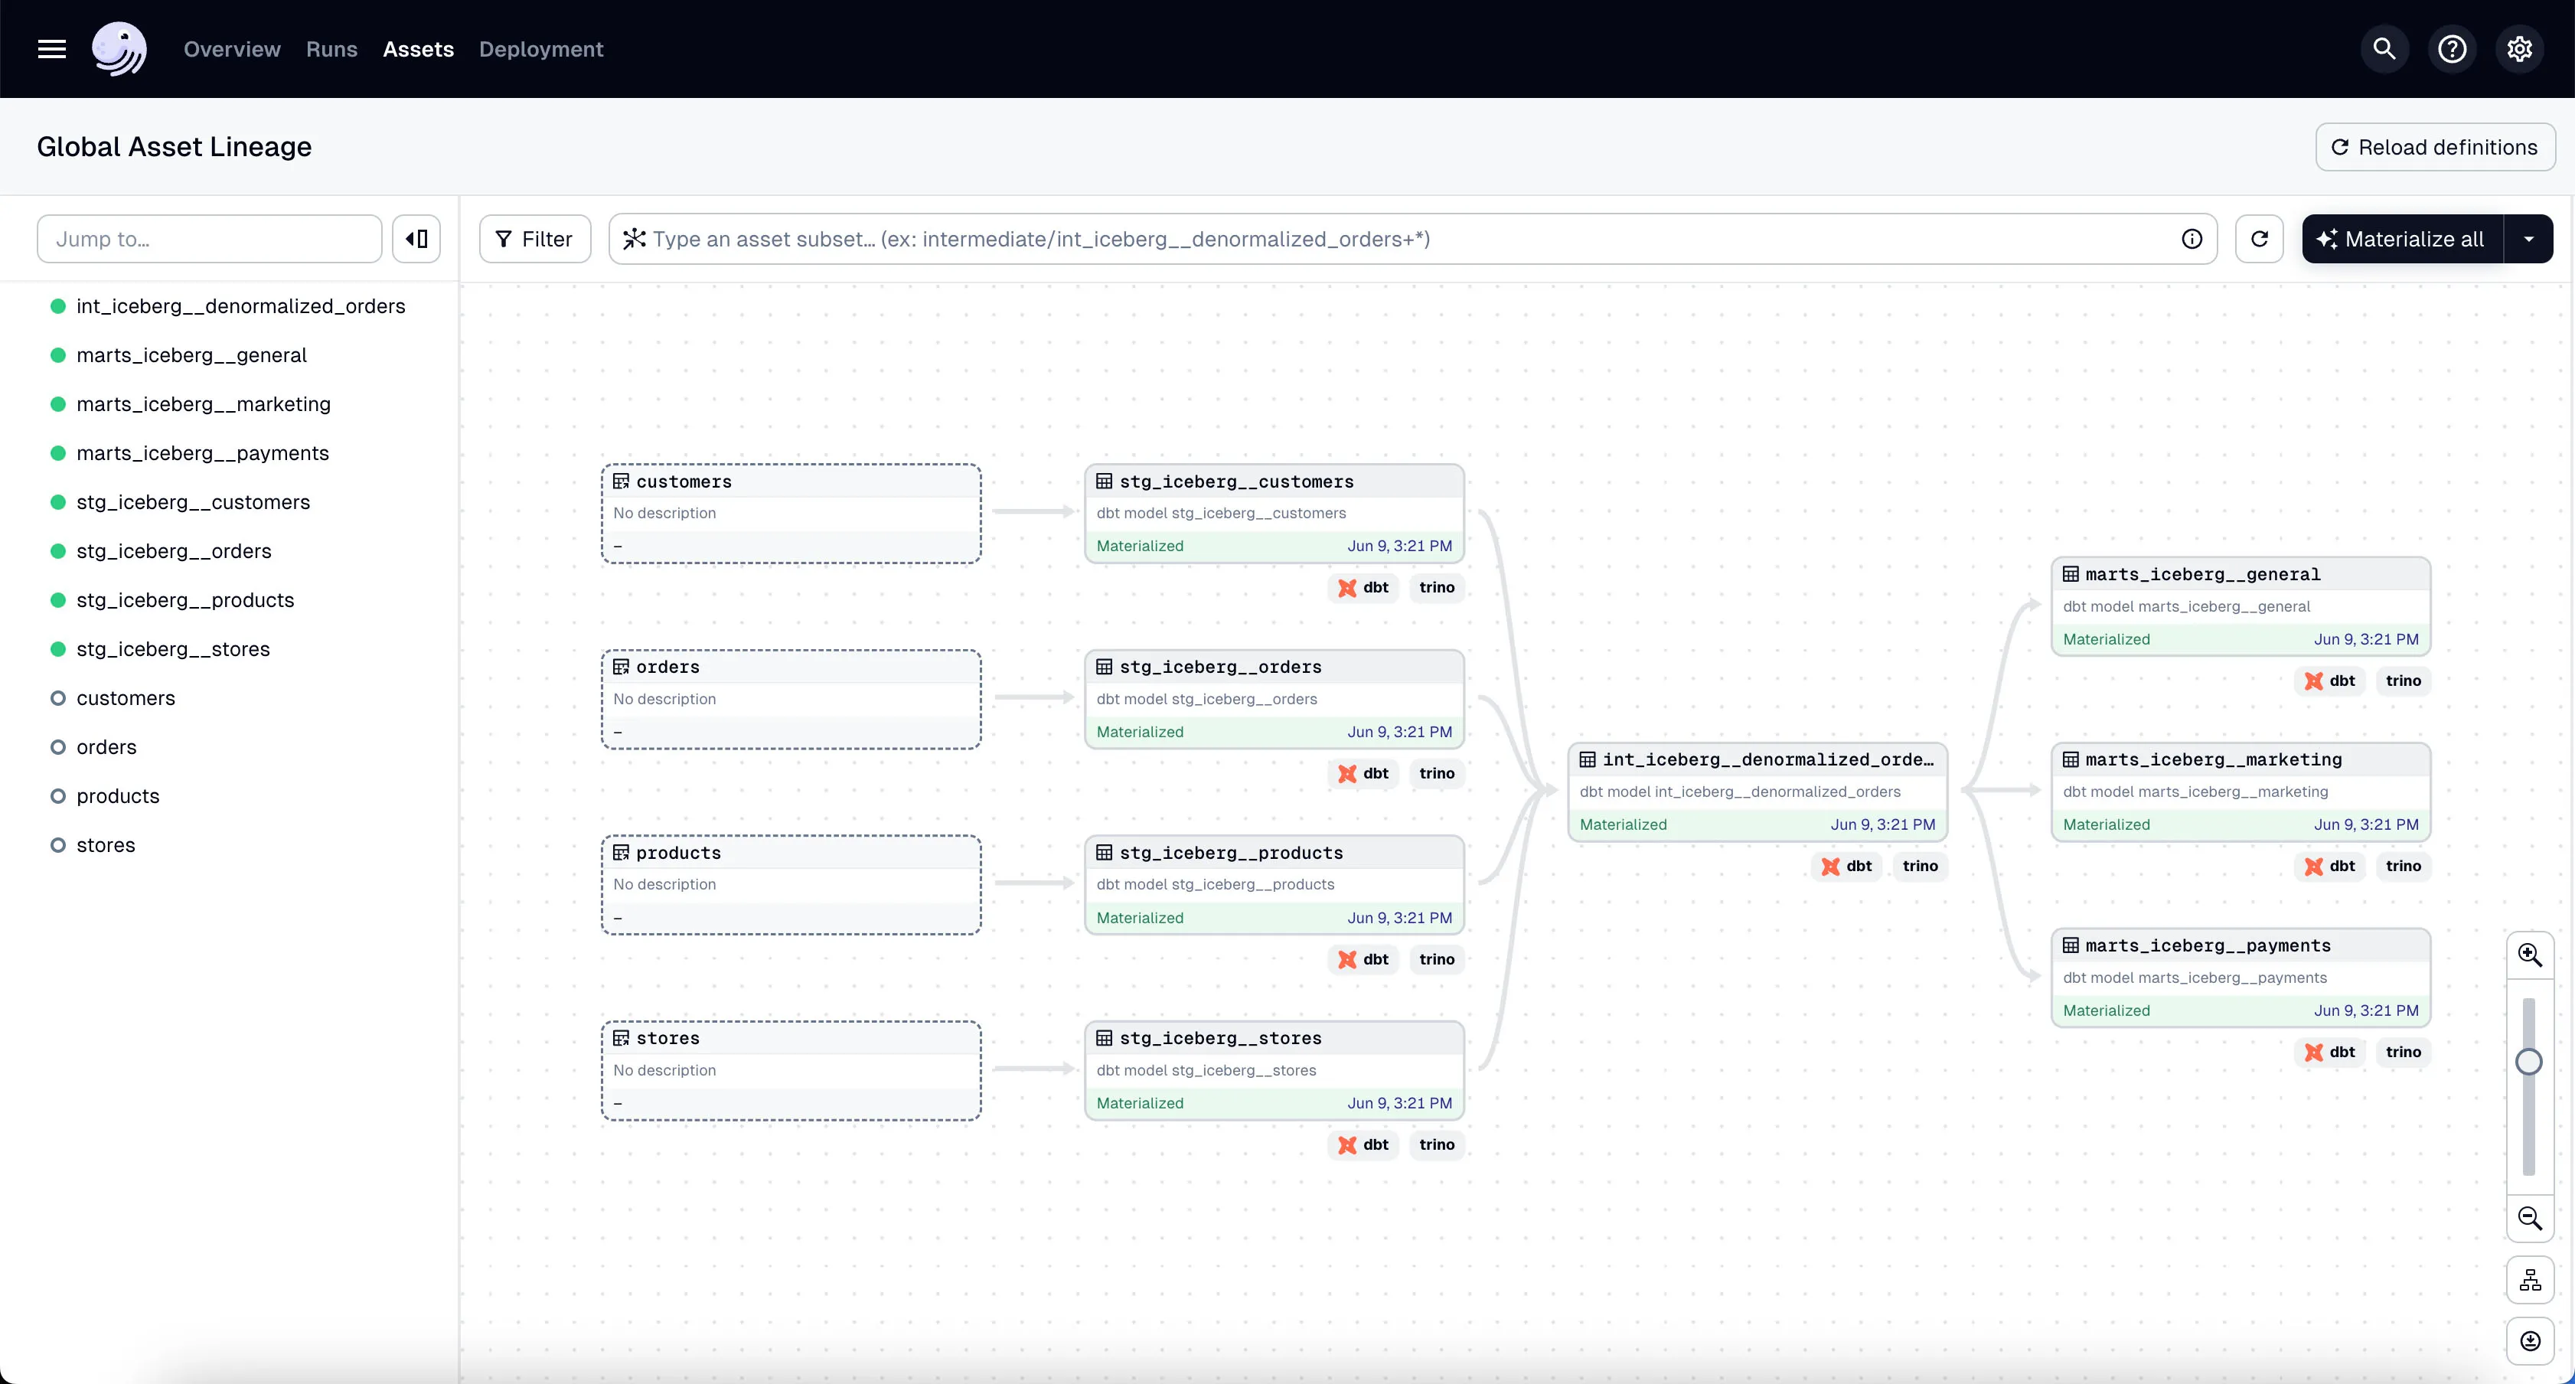Go to the Overview tab

(x=232, y=49)
